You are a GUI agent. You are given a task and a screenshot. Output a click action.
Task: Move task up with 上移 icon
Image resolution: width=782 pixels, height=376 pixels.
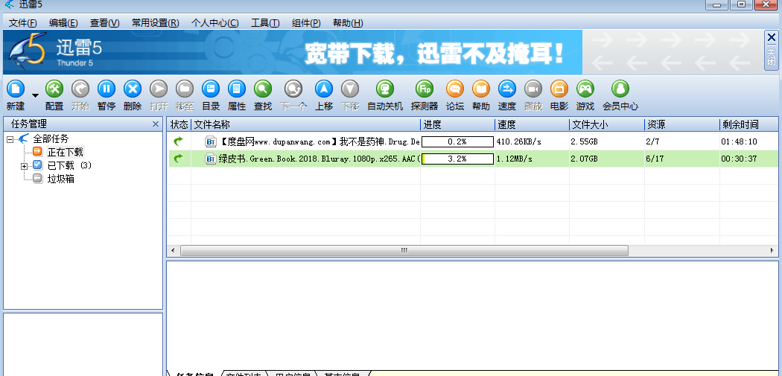324,90
